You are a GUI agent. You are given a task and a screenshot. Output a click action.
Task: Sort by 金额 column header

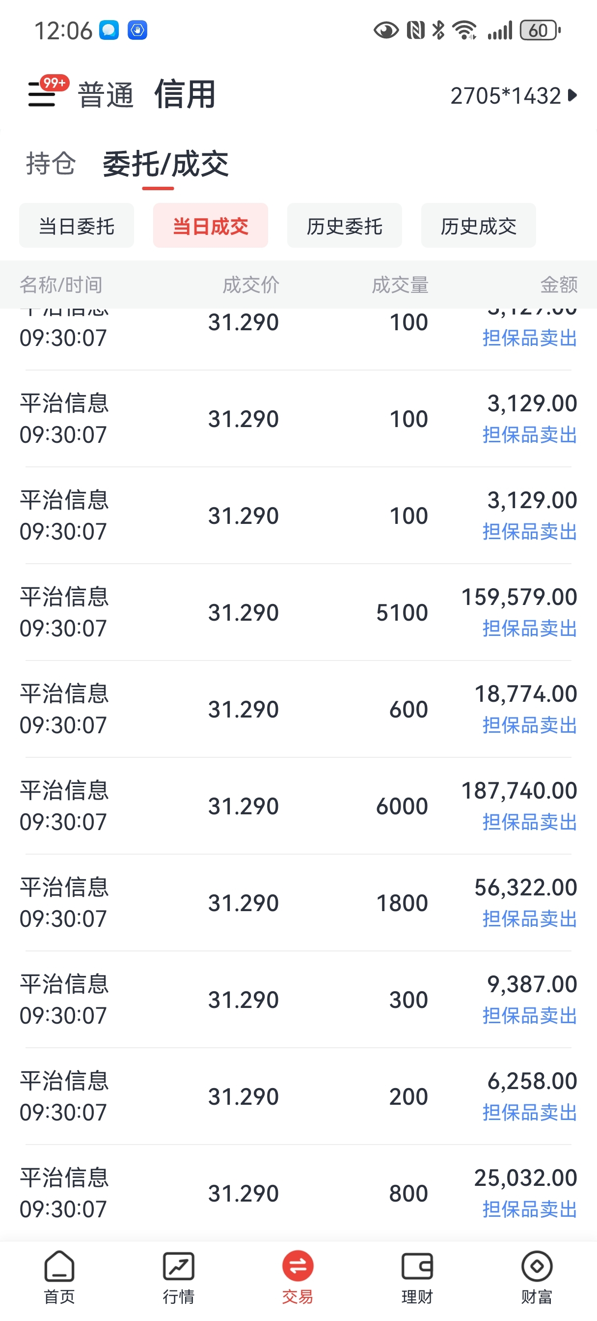click(x=558, y=285)
